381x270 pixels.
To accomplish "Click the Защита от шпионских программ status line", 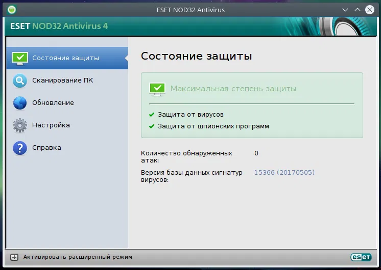I will click(213, 126).
